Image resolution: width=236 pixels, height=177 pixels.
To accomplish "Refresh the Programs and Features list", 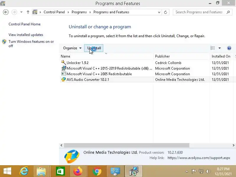I will pos(165,12).
